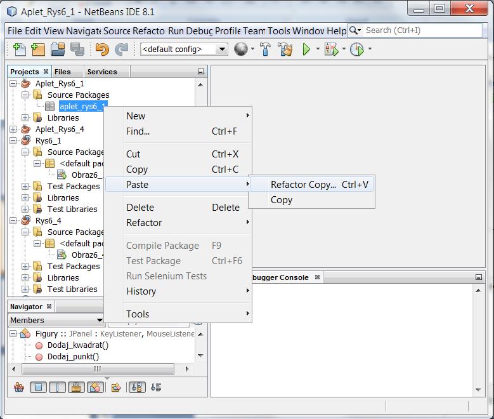Image resolution: width=494 pixels, height=419 pixels.
Task: Select the Dodaj_punkt() method in Navigator
Action: (73, 357)
